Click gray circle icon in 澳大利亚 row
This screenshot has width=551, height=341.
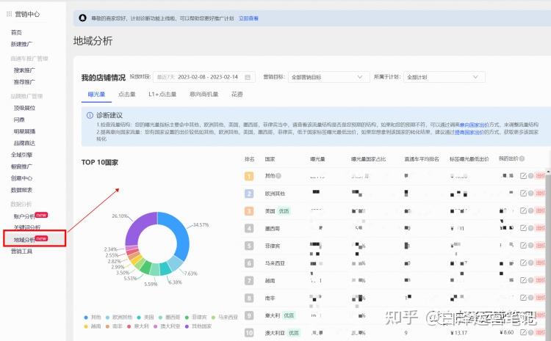tap(530, 332)
